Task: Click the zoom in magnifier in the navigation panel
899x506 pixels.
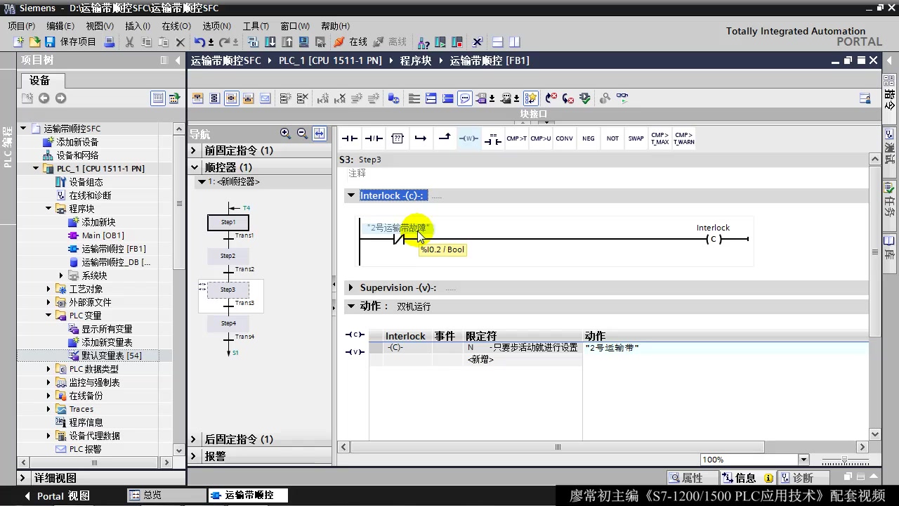Action: (x=285, y=133)
